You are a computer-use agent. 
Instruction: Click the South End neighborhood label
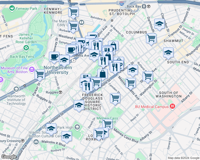tap(178, 62)
